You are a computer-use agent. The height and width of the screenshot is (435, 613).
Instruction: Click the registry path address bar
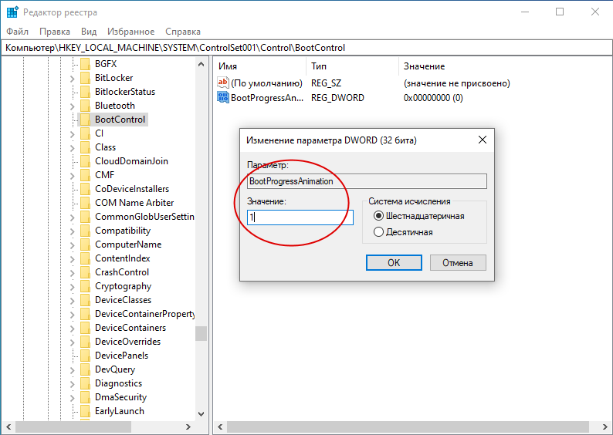pos(306,48)
